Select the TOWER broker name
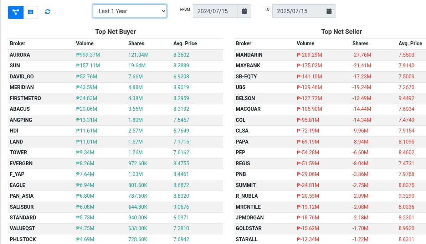This screenshot has width=426, height=244. [19, 152]
